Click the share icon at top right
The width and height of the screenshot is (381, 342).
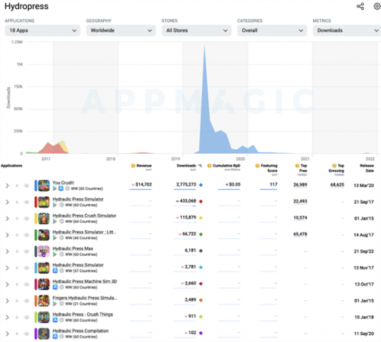click(x=360, y=6)
